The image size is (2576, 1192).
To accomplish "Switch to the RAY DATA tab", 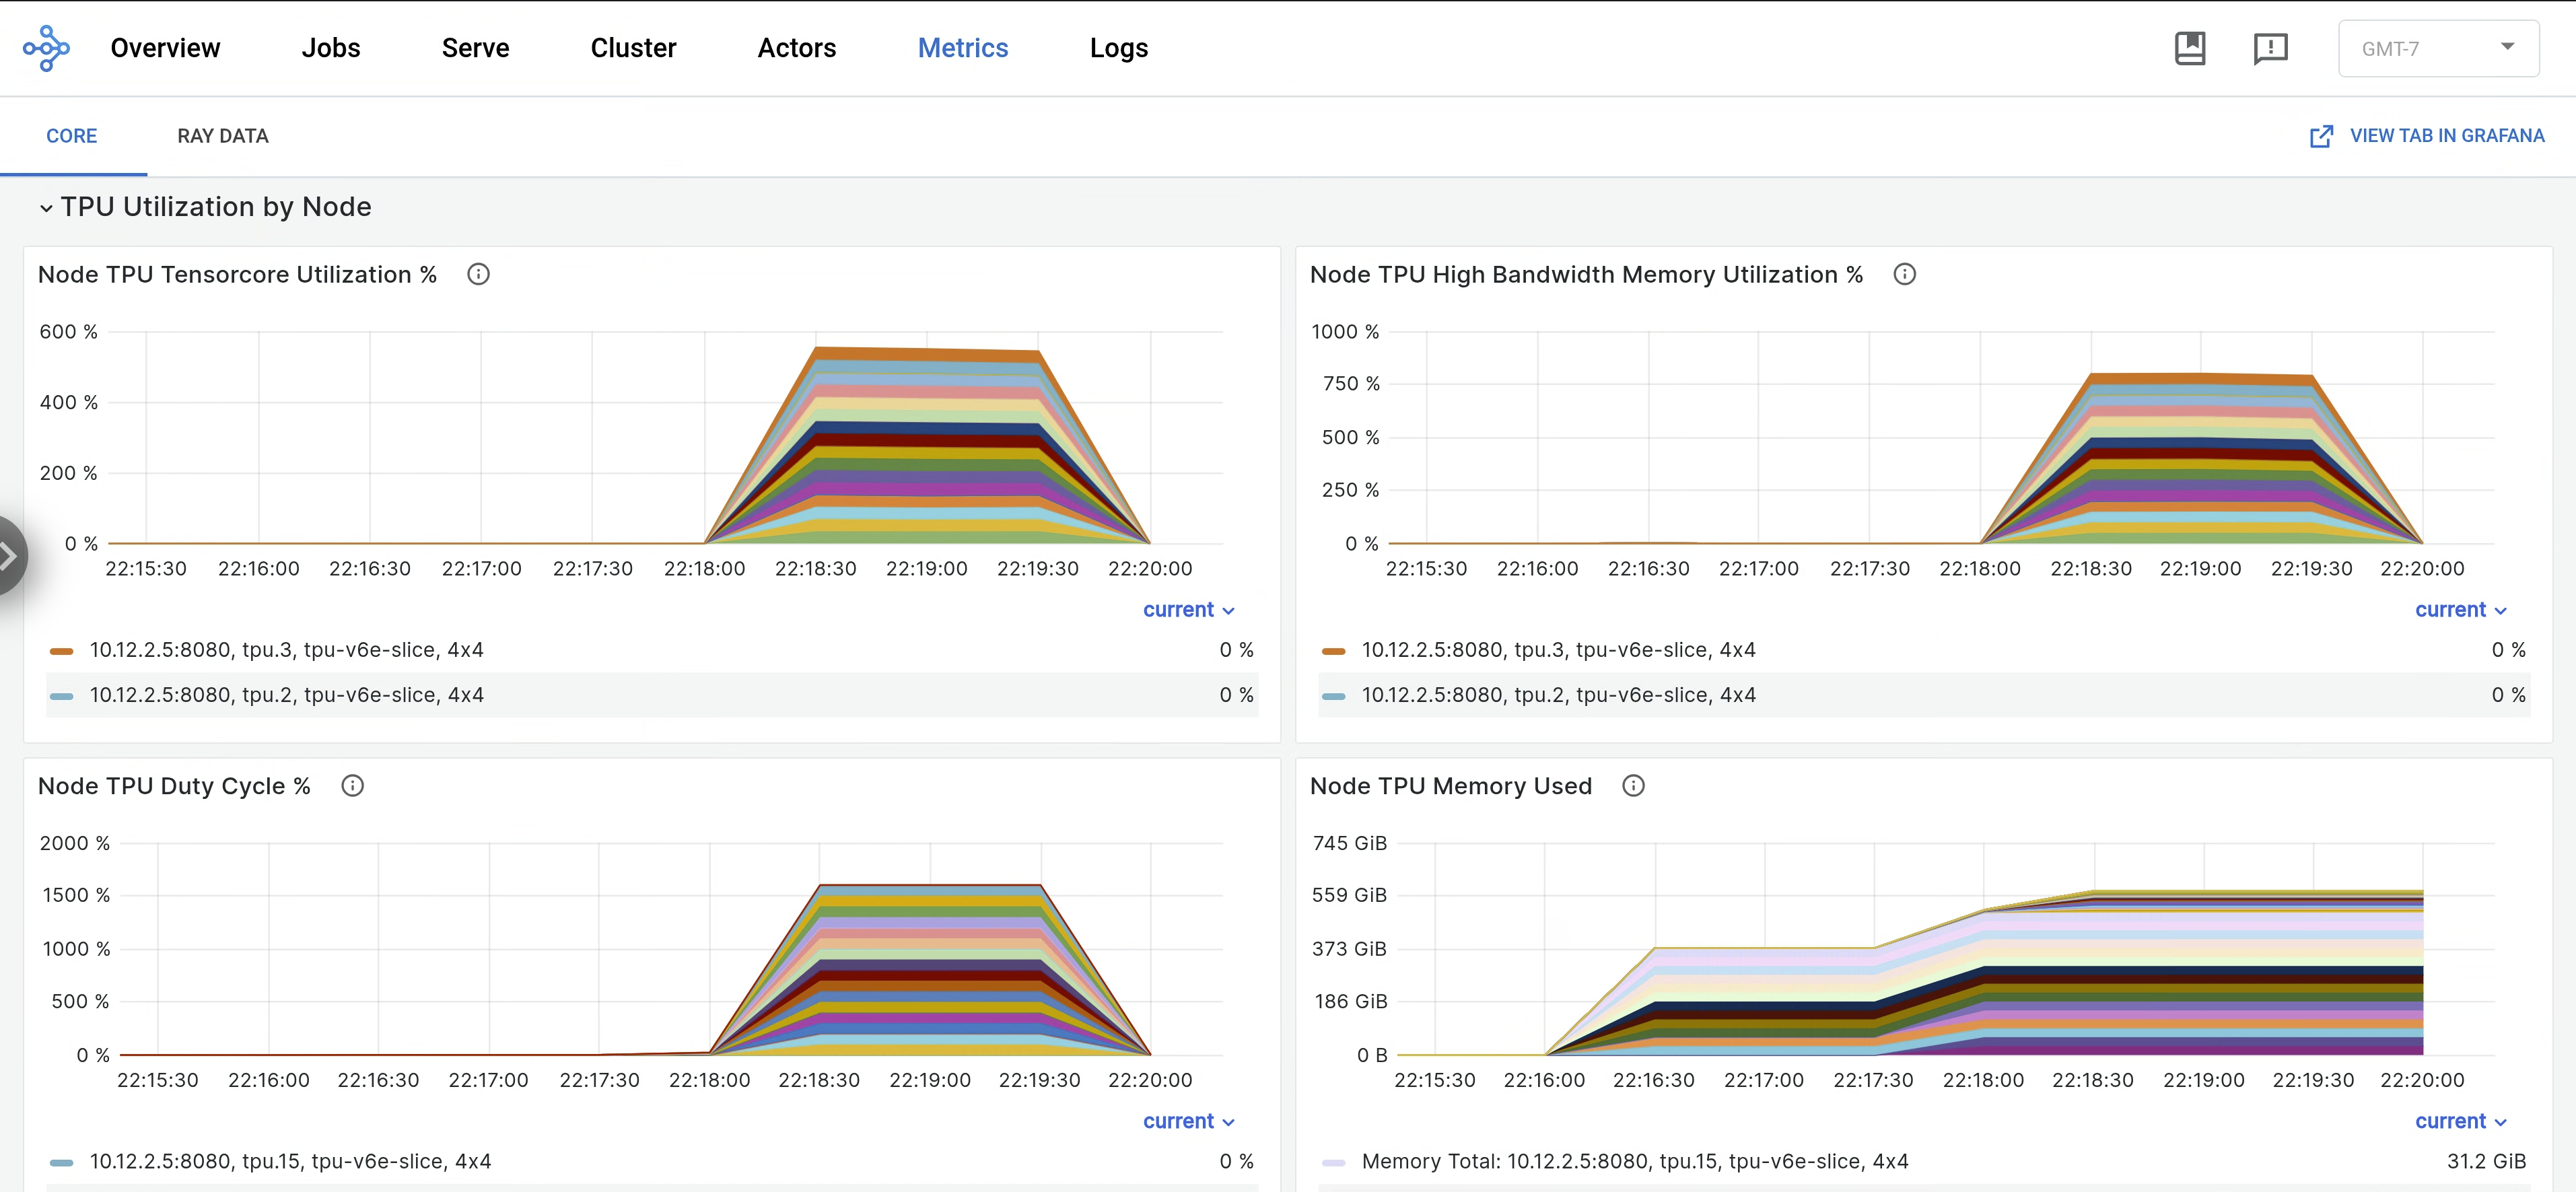I will (222, 136).
